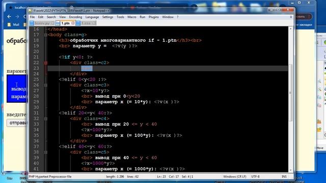Click the '<?elif 0<y<20 :?>' line

click(83, 79)
